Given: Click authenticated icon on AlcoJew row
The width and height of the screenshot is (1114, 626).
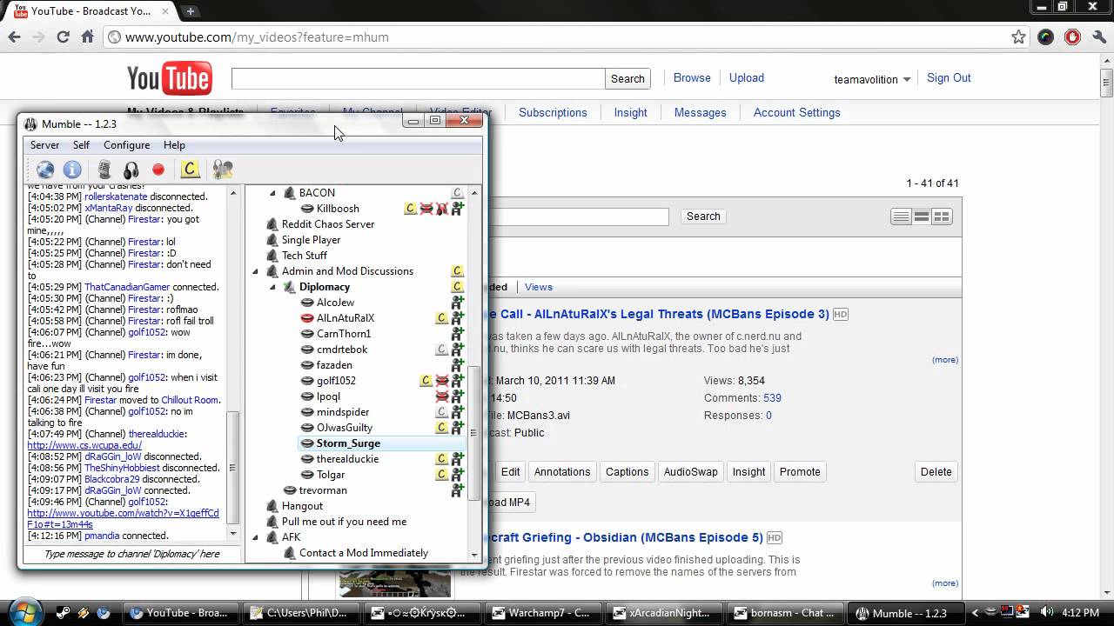Looking at the screenshot, I should click(457, 303).
